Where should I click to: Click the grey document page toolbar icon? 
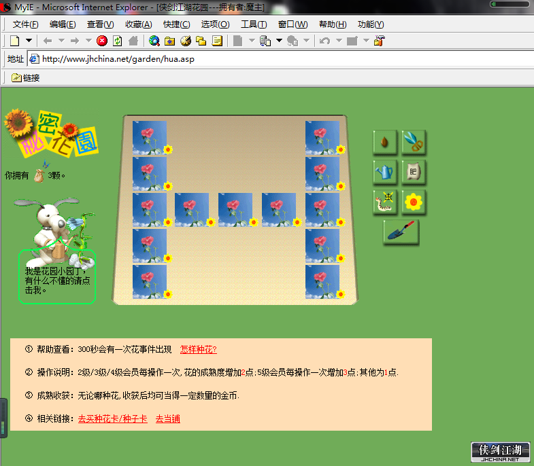(237, 41)
